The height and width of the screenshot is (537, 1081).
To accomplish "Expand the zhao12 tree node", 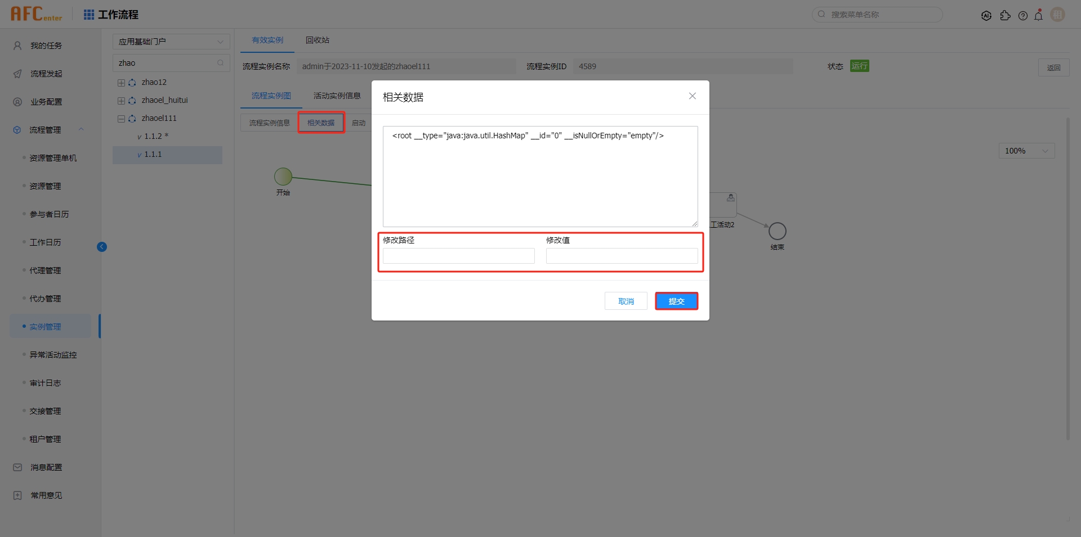I will tap(121, 83).
